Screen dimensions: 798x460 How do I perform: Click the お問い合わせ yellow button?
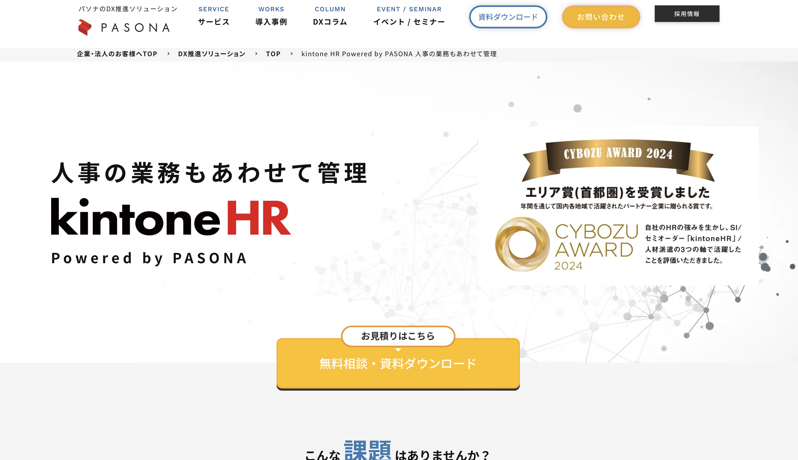click(601, 17)
